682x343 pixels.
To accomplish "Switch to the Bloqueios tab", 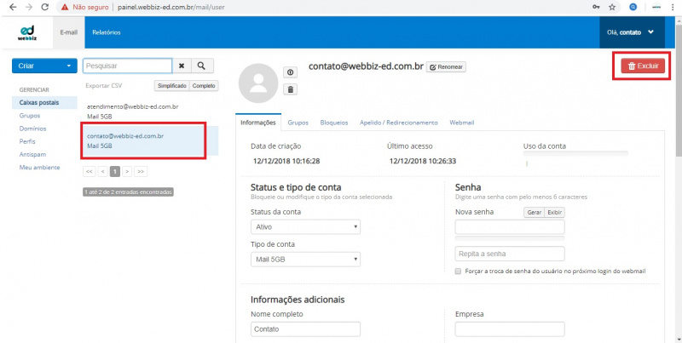I will point(333,123).
